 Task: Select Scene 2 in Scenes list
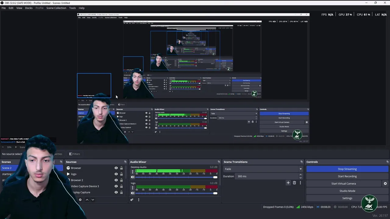tap(32, 168)
